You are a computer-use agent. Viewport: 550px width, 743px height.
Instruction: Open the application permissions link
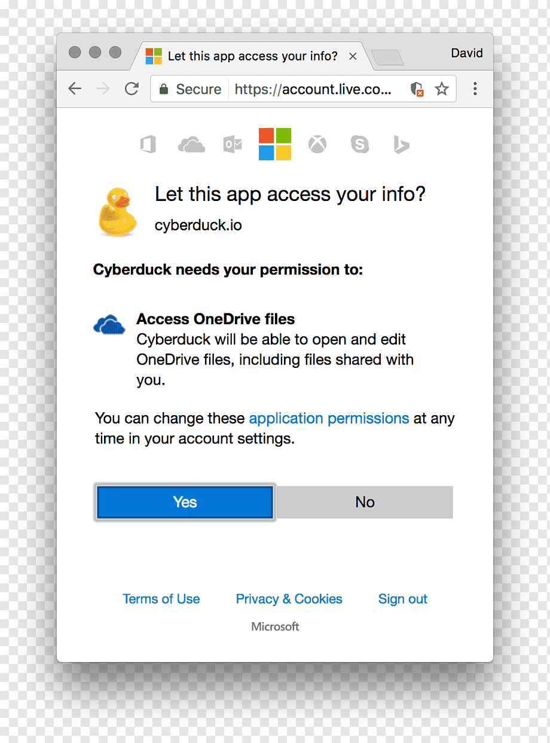click(x=329, y=418)
